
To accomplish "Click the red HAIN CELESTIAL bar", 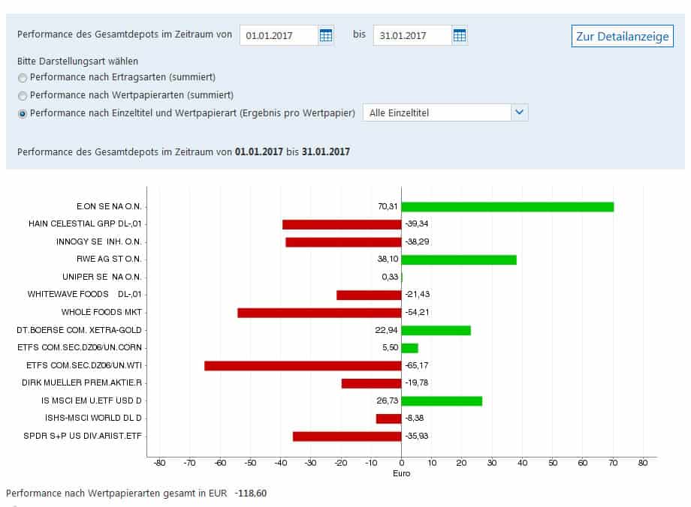I will pyautogui.click(x=342, y=224).
